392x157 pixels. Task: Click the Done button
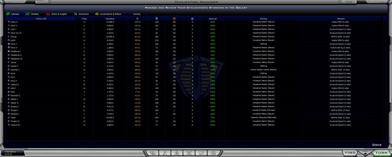[x=377, y=145]
